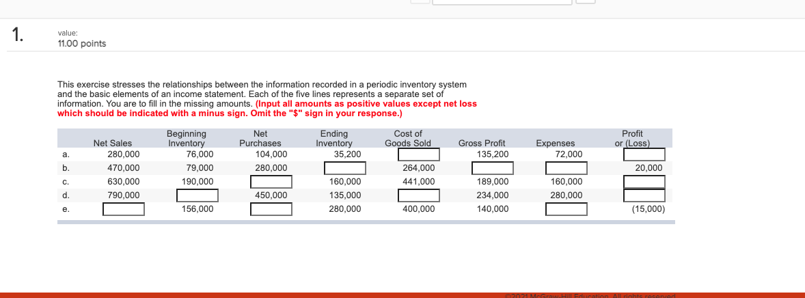Screen dimensions: 805x298
Task: Click Net Purchases input for row c
Action: pyautogui.click(x=271, y=182)
